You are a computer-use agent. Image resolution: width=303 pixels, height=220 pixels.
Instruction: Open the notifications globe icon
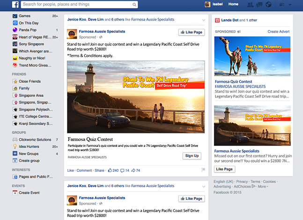pos(268,5)
